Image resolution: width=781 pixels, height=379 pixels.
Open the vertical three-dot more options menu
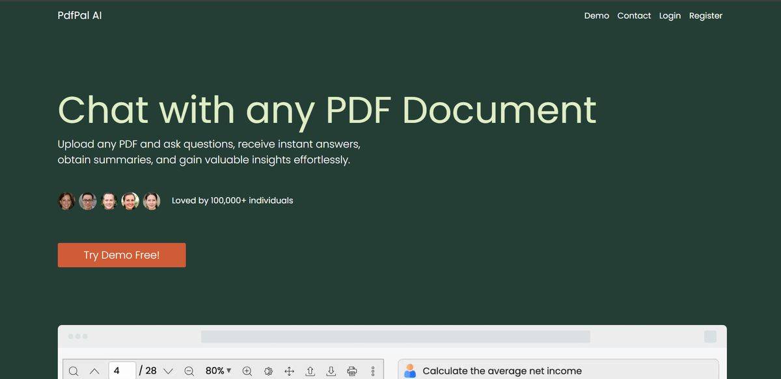pos(373,371)
